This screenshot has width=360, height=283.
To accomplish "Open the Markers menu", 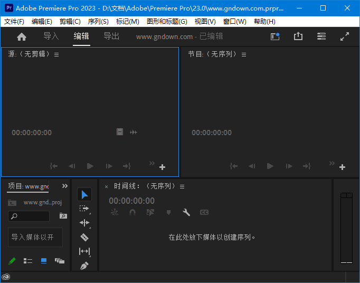I will pos(128,22).
